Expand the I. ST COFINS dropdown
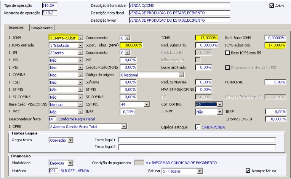The width and height of the screenshot is (291, 179). pyautogui.click(x=80, y=97)
